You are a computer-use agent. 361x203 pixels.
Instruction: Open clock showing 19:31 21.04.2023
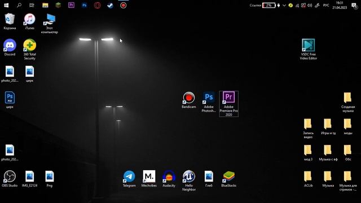pyautogui.click(x=340, y=5)
